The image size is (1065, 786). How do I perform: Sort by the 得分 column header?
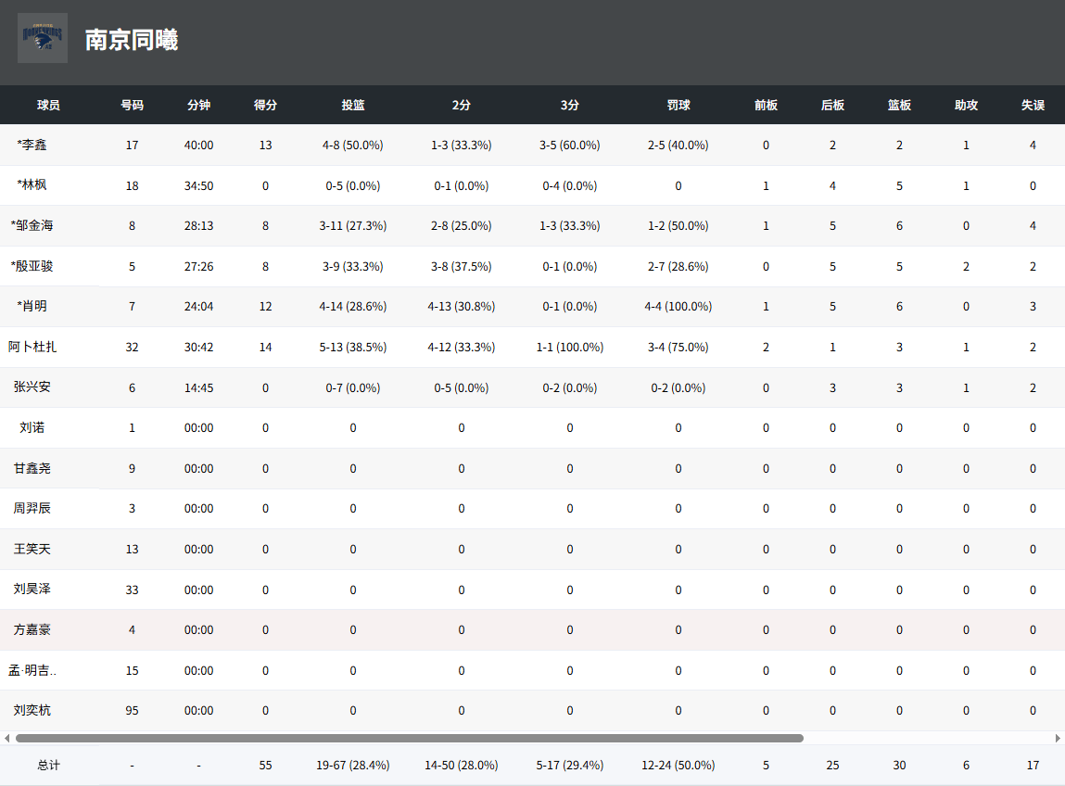[x=266, y=105]
